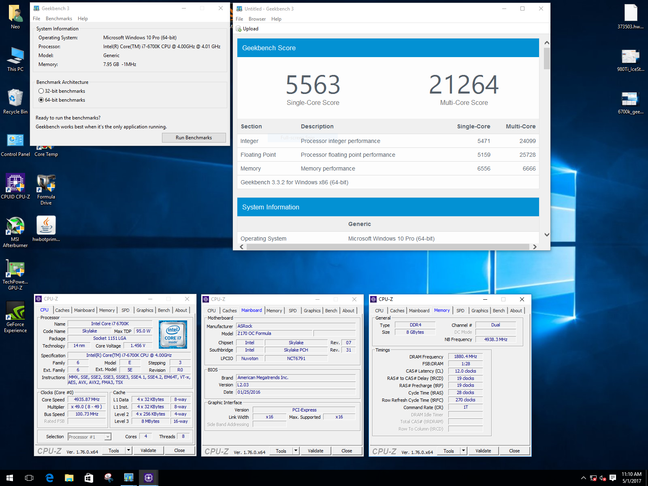Open the Recycle Bin icon
Screen dimensions: 648x486
15,102
